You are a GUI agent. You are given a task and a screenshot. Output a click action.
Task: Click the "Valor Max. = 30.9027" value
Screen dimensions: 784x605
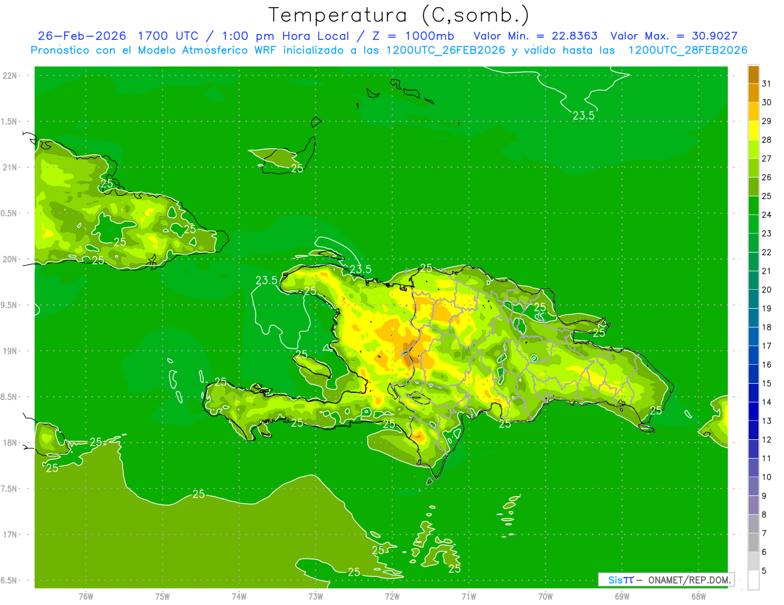674,36
